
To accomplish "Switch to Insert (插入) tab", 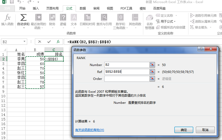I will pos(36,8).
